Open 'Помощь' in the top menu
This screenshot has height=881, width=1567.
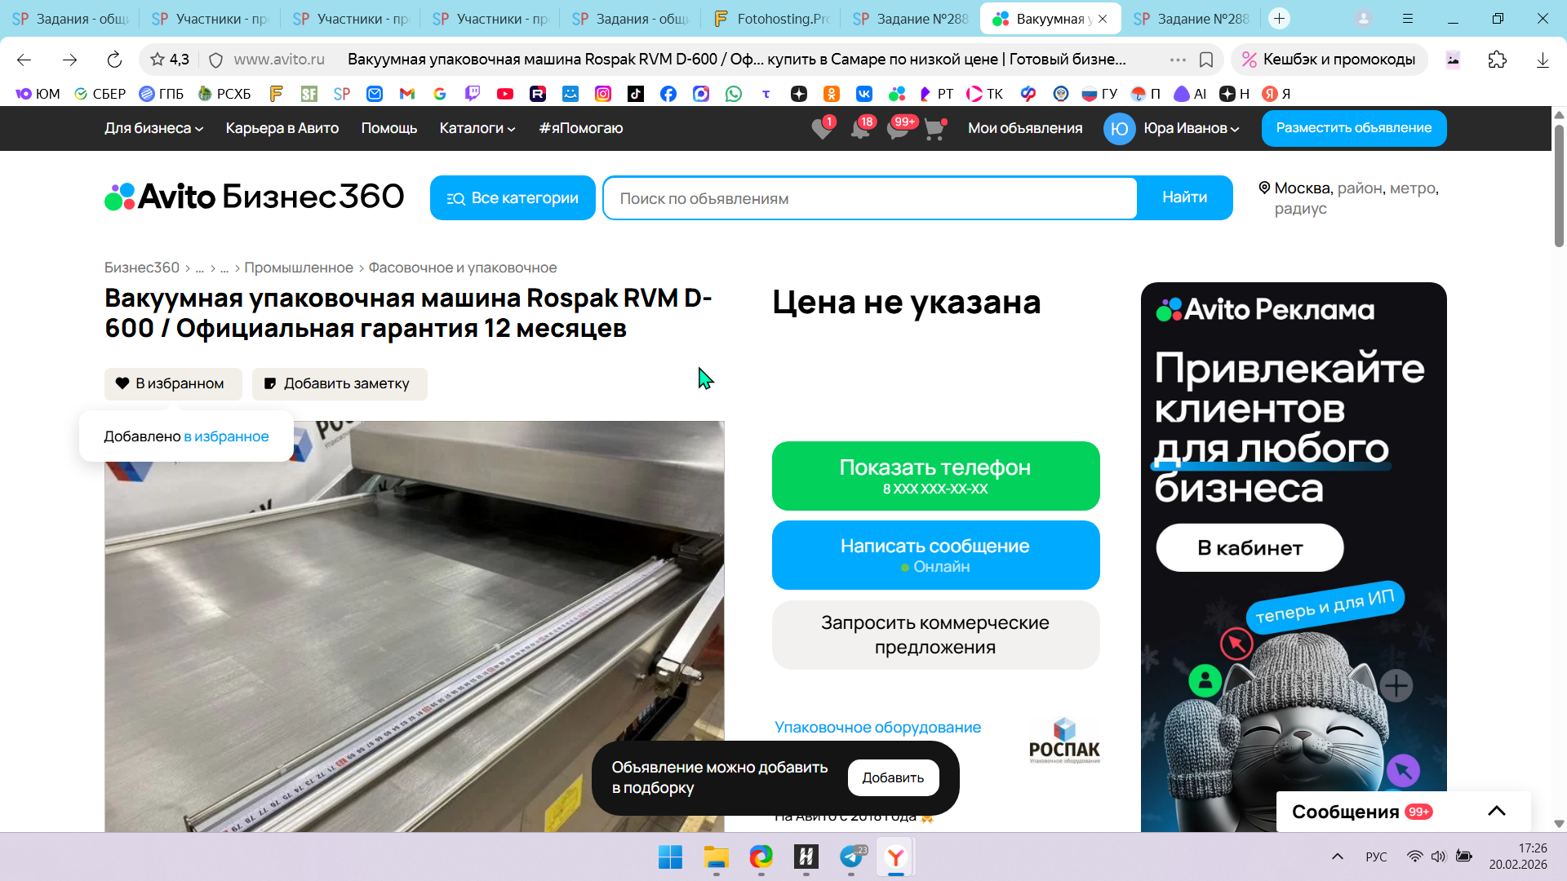pyautogui.click(x=388, y=128)
